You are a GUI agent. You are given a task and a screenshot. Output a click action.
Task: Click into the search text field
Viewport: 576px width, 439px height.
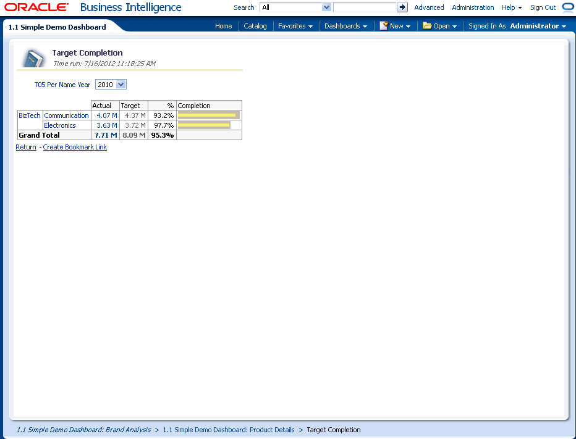pos(364,7)
